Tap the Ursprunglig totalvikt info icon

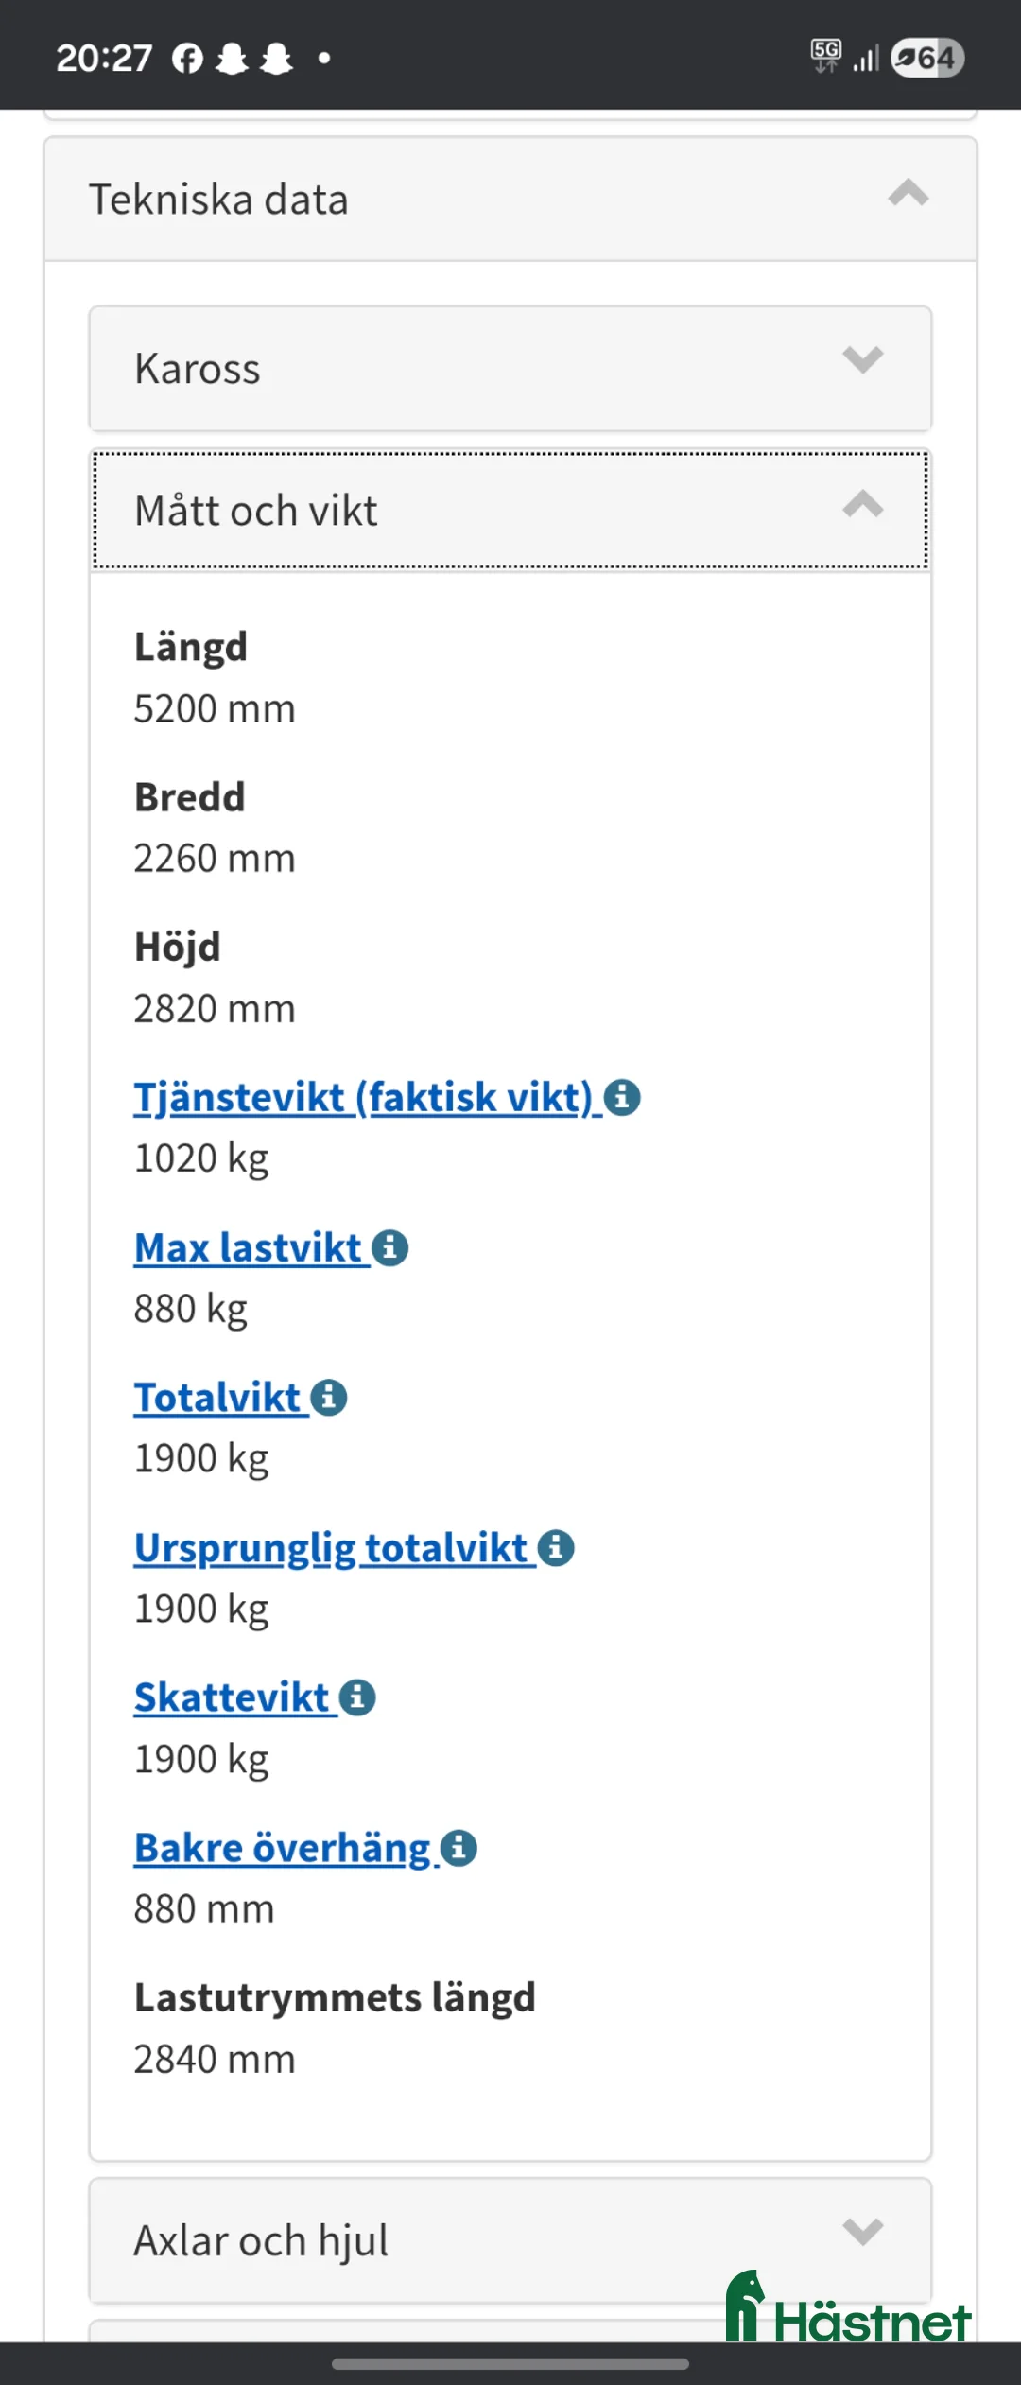557,1546
